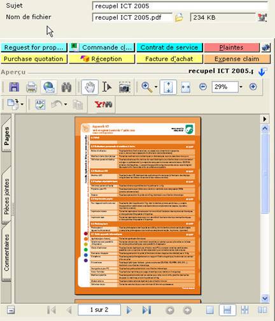
Task: Activate the text Select tool
Action: 106,87
